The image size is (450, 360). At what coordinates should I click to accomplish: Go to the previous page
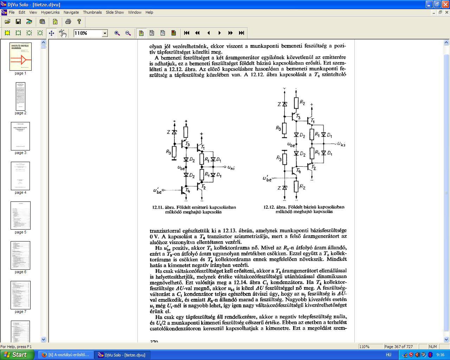208,33
